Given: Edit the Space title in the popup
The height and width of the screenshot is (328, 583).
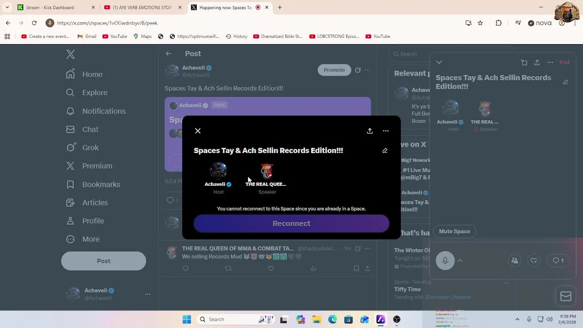Looking at the screenshot, I should click(385, 150).
